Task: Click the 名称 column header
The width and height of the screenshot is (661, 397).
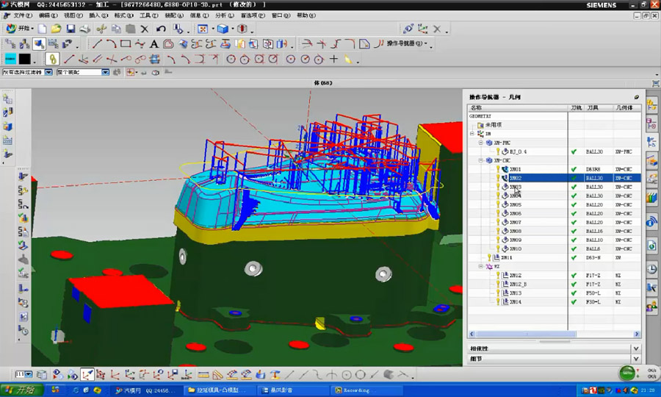Action: pyautogui.click(x=477, y=107)
